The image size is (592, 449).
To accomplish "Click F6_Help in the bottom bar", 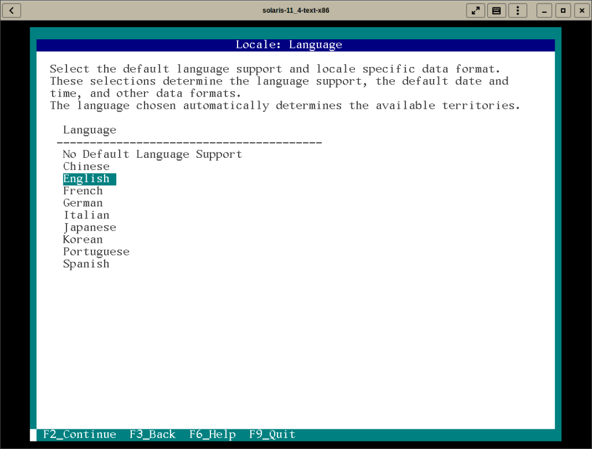I will [x=212, y=435].
